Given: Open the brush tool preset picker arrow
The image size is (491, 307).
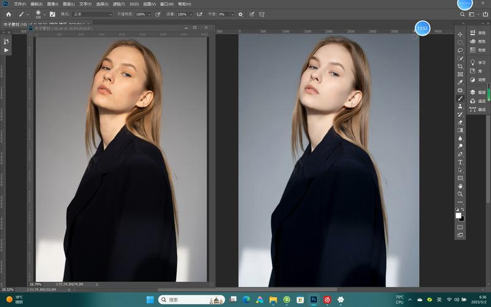Looking at the screenshot, I should pos(28,15).
